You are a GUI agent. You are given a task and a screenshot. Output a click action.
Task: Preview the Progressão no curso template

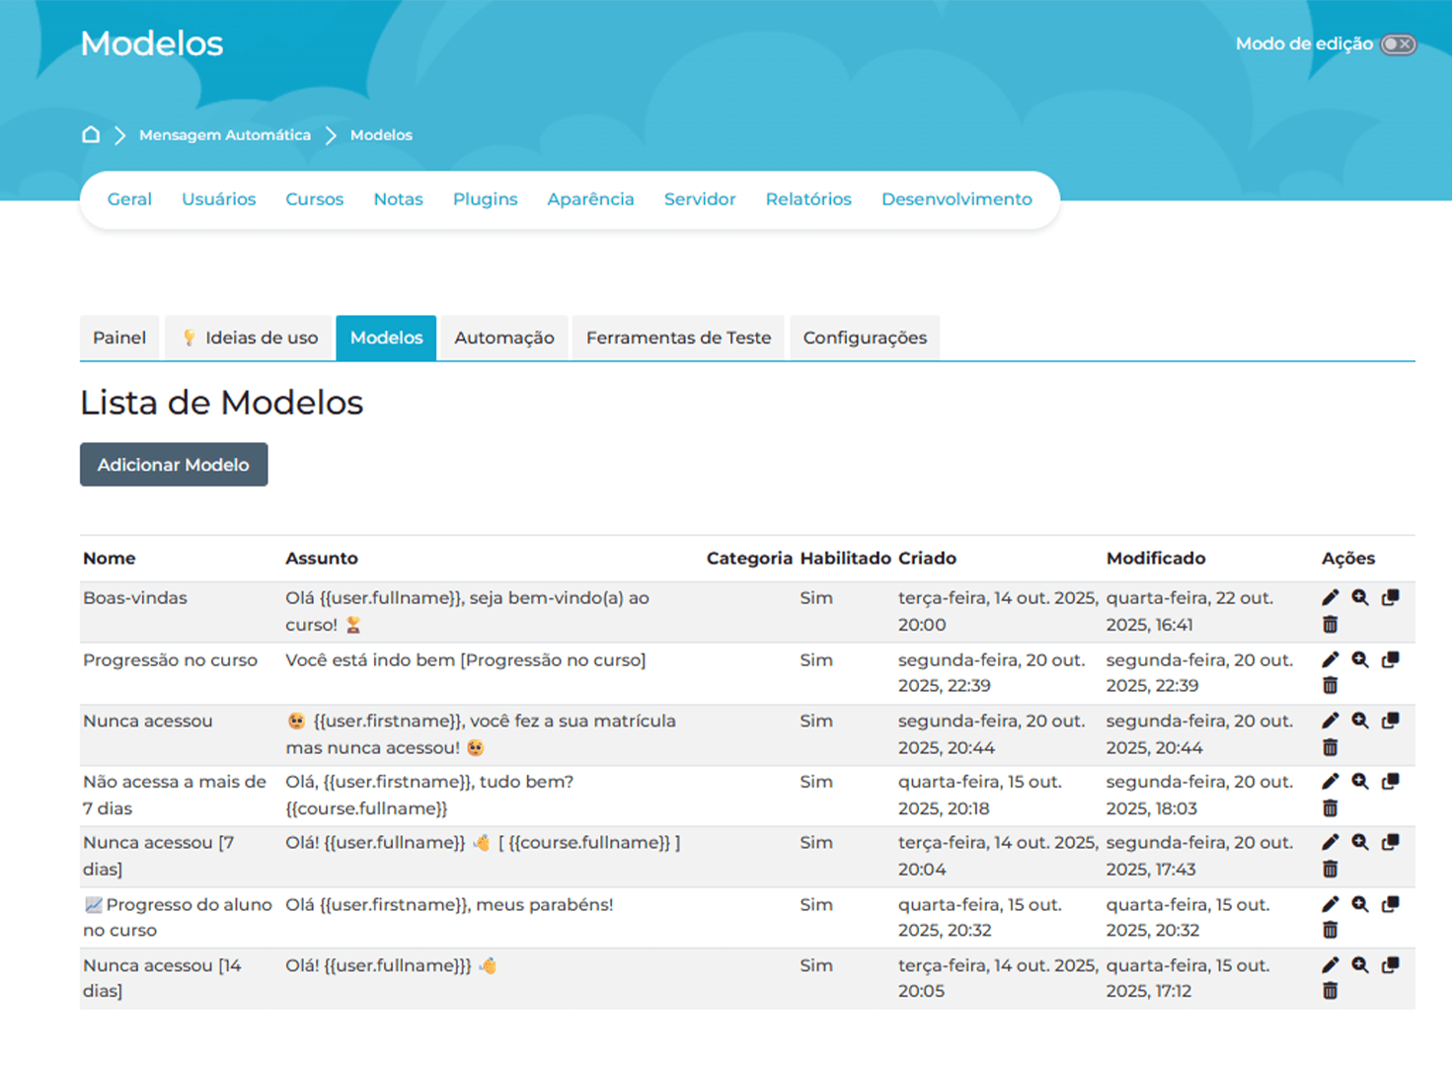(x=1360, y=660)
